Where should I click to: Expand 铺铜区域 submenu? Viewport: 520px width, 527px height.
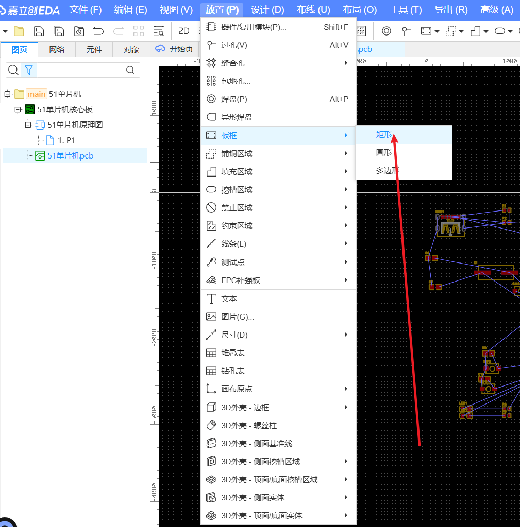pyautogui.click(x=278, y=153)
